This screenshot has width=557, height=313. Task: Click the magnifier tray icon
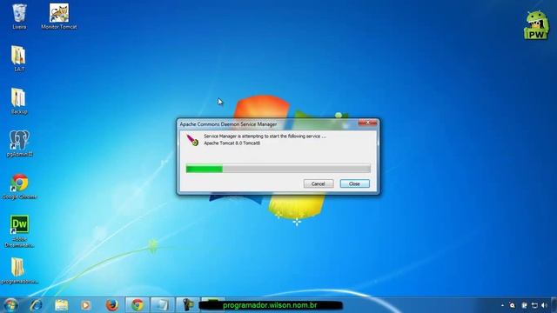tap(513, 305)
